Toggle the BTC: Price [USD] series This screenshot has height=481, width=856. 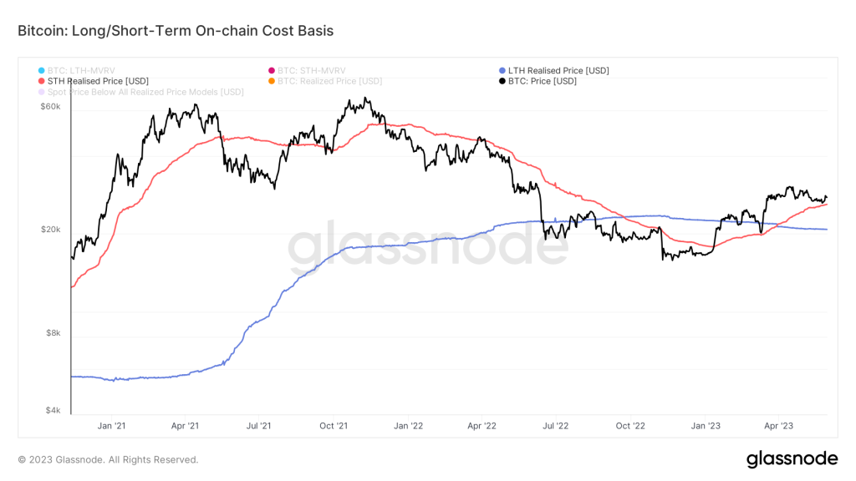(543, 81)
